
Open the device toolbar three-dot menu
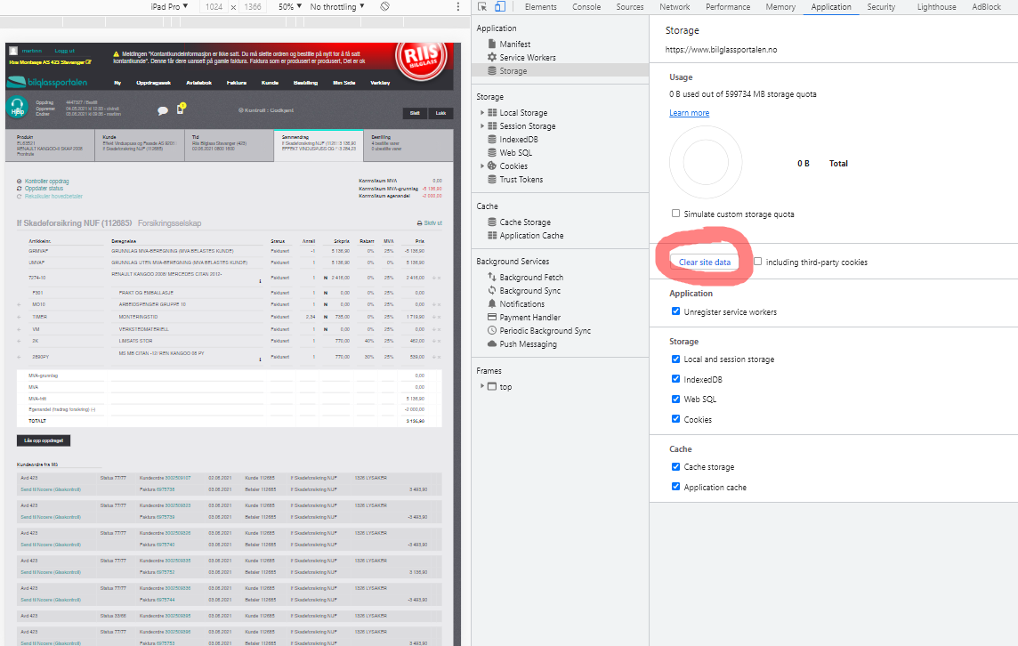tap(457, 6)
